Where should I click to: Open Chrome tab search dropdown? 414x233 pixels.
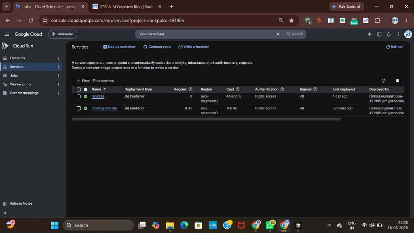6,6
